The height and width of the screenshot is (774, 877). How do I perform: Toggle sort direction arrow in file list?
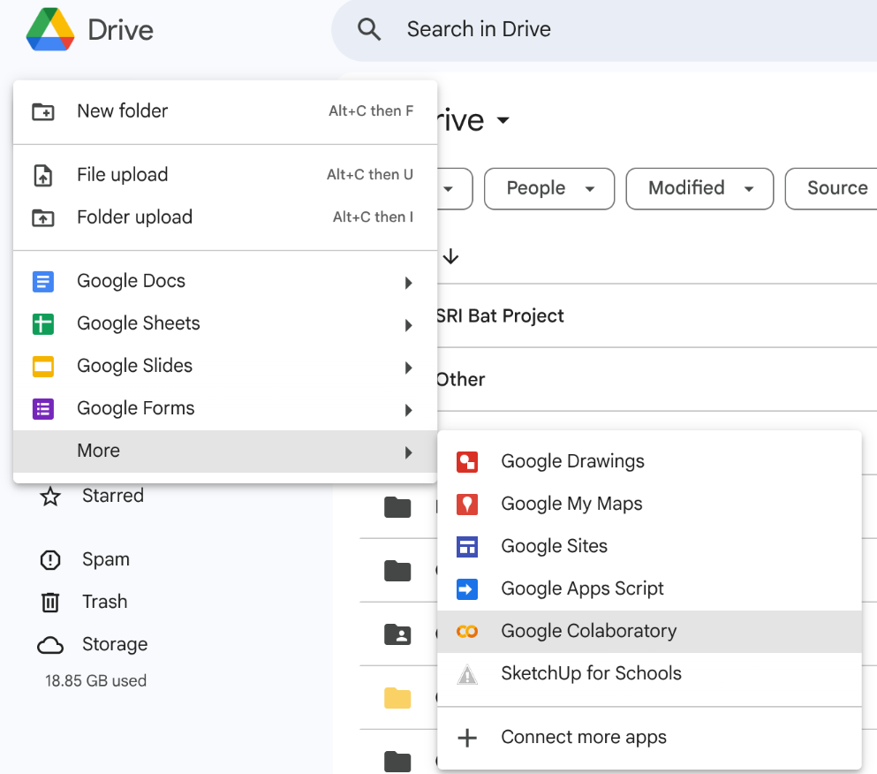(451, 257)
